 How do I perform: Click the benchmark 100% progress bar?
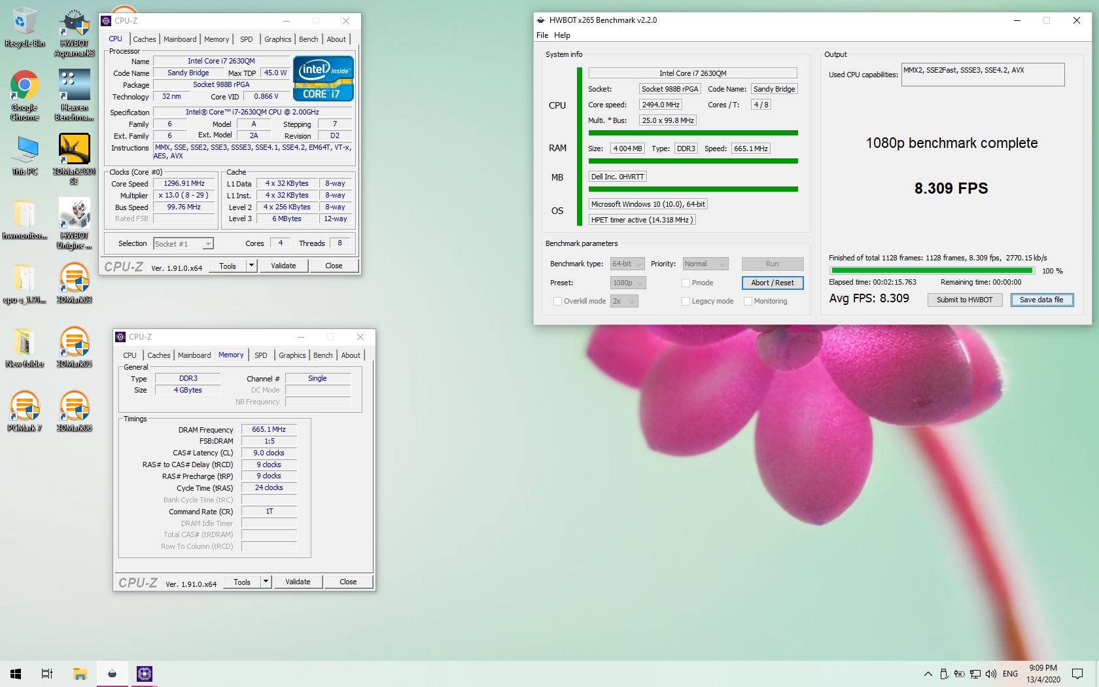pos(932,270)
